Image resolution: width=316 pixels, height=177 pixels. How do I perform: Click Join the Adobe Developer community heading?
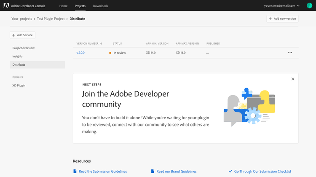coord(126,99)
